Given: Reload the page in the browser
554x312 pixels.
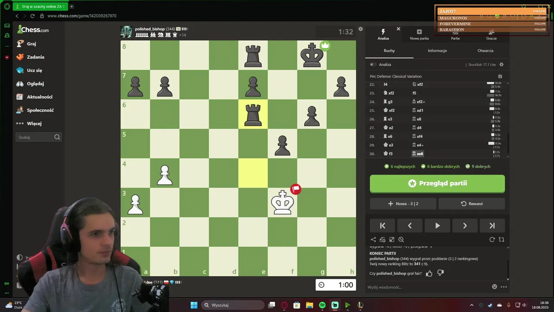Looking at the screenshot, I should (32, 16).
